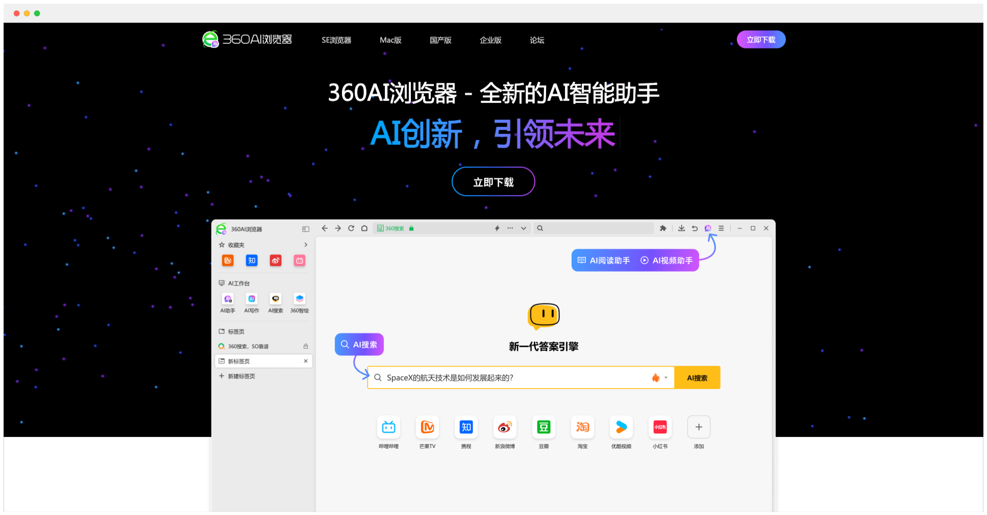This screenshot has width=987, height=515.
Task: Click the AI阅读助手 button
Action: (x=604, y=261)
